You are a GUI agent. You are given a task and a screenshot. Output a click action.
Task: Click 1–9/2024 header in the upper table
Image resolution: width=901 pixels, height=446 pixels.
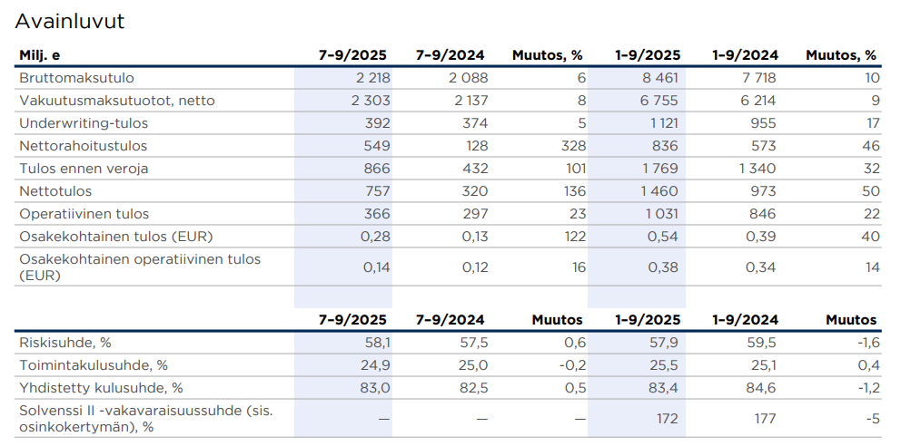point(745,55)
